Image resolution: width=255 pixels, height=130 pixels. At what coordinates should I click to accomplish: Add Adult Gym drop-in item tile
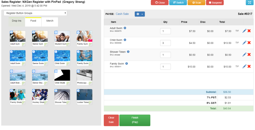pyautogui.click(x=18, y=38)
